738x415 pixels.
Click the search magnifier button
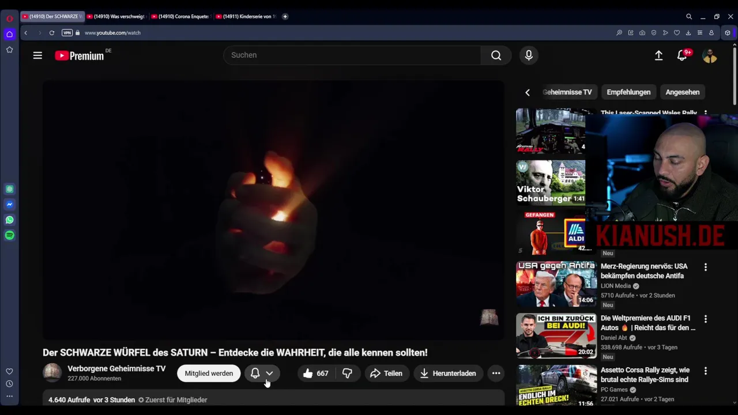(x=496, y=55)
